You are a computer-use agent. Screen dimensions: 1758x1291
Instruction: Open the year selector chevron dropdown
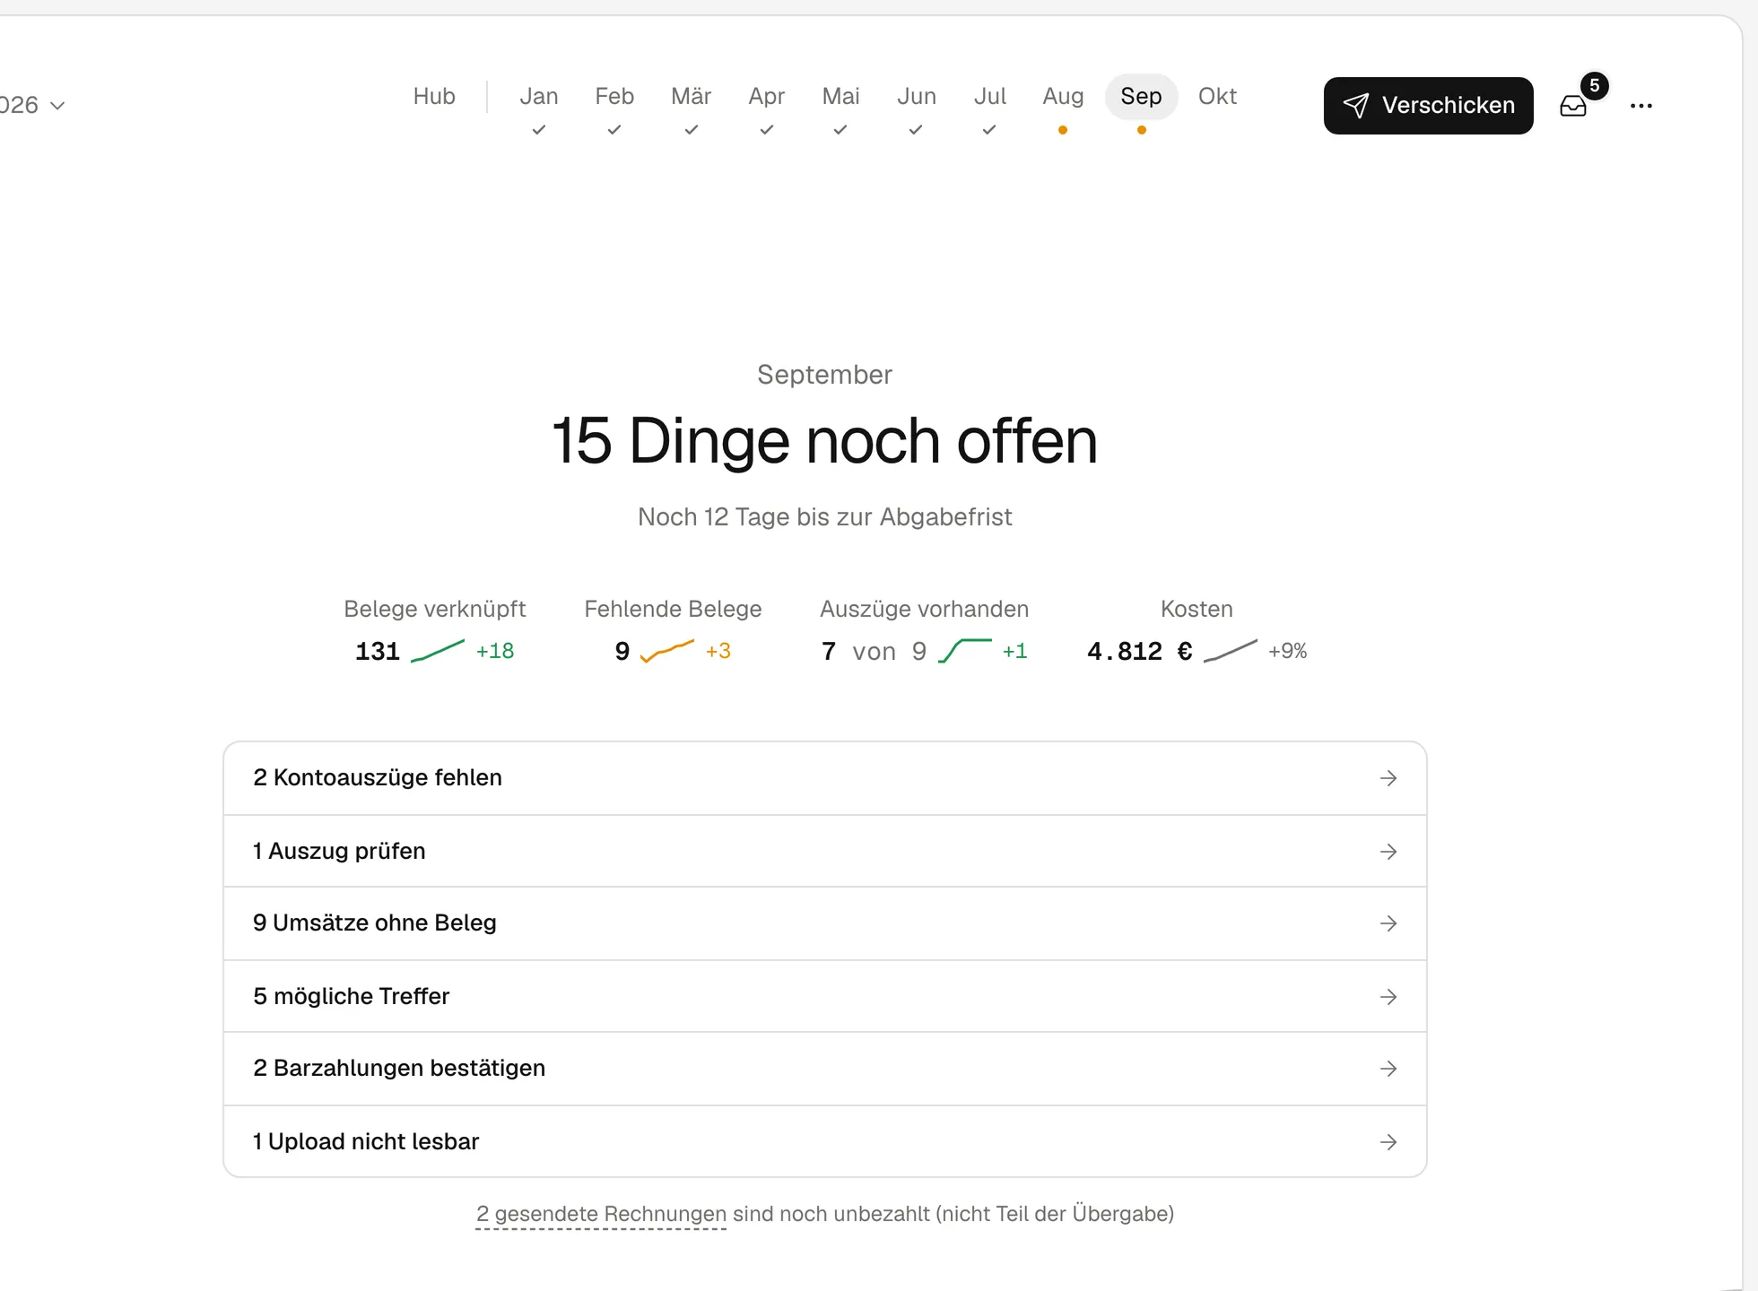[57, 106]
